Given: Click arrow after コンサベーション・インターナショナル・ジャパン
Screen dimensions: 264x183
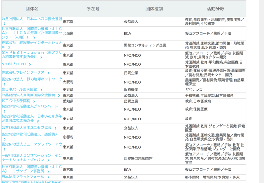Looking at the screenshot, I should coord(48,160).
